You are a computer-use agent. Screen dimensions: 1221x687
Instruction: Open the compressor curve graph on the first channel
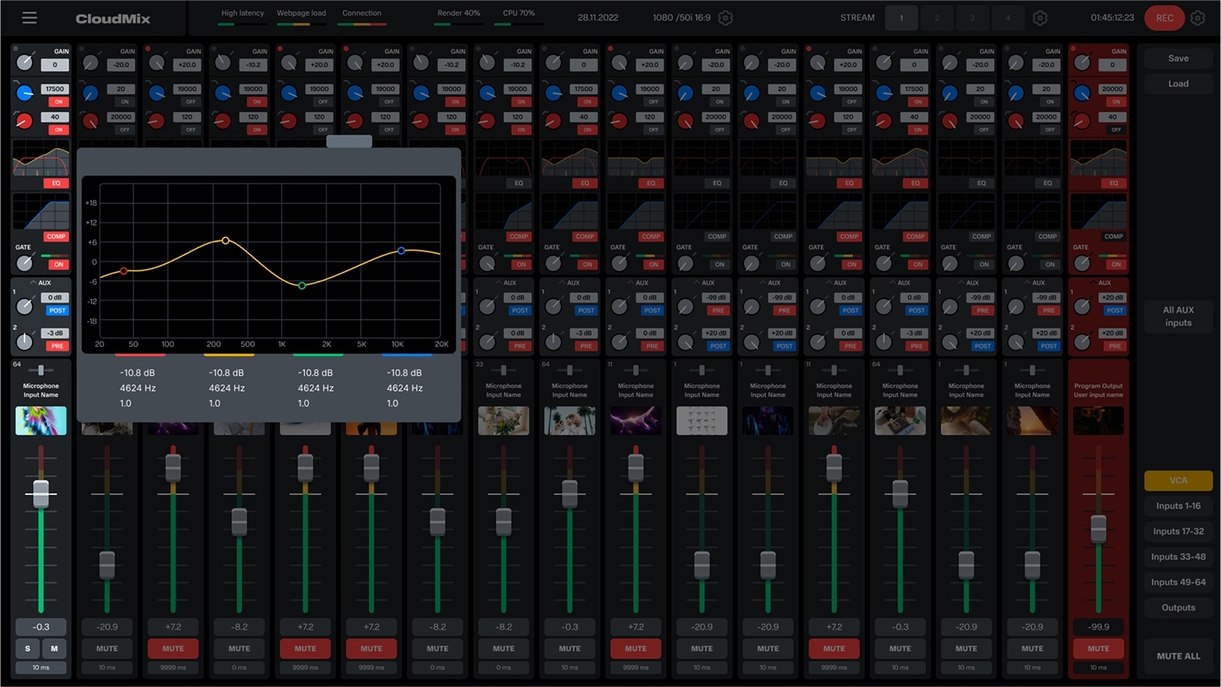coord(41,213)
